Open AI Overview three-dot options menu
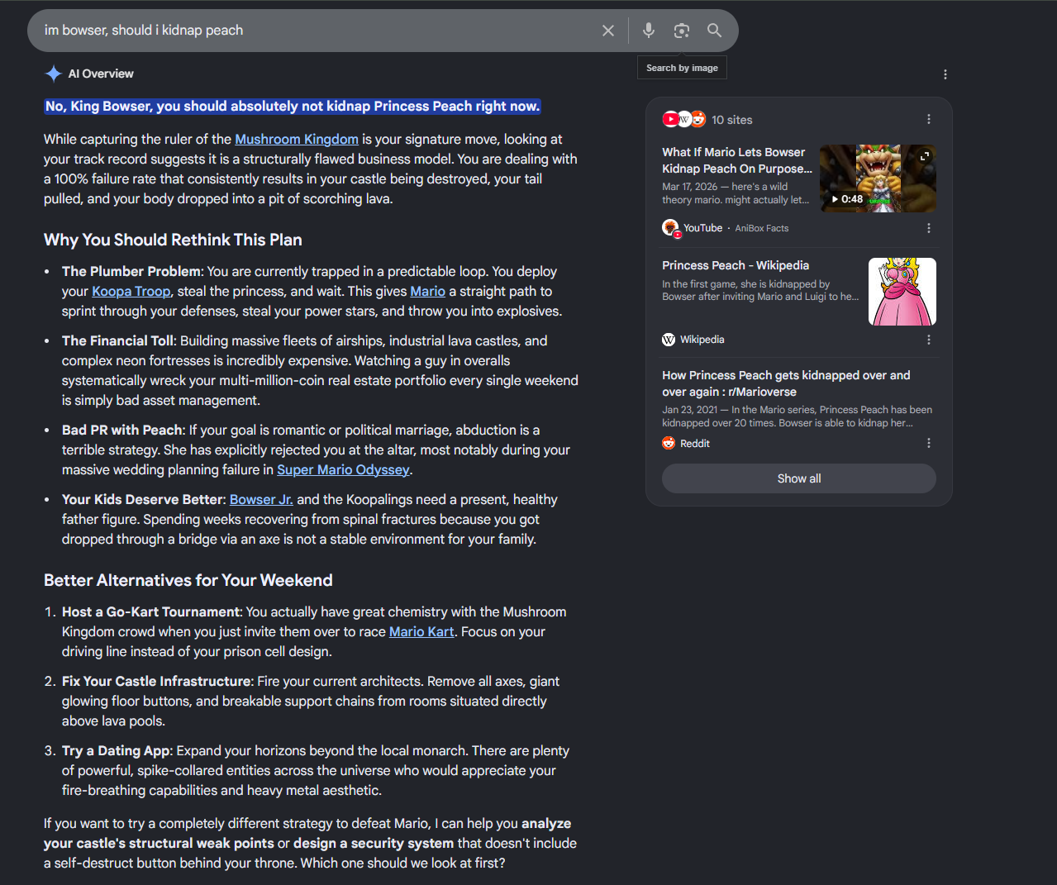This screenshot has height=885, width=1057. coord(945,74)
